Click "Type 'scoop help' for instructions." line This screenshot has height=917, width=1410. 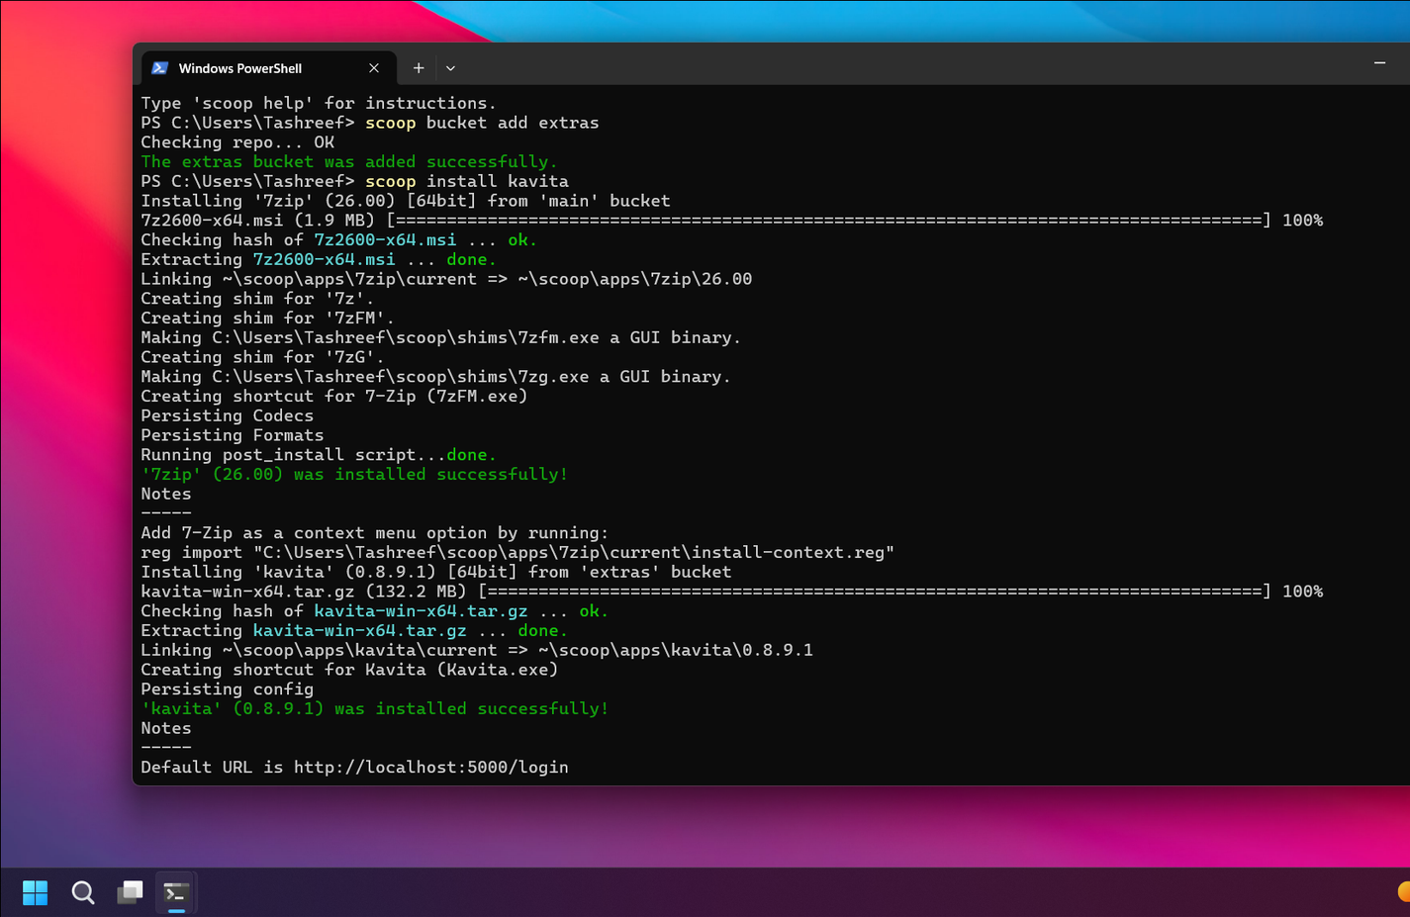click(319, 103)
